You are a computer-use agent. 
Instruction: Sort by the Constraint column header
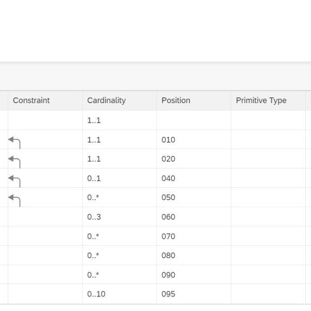[x=31, y=101]
